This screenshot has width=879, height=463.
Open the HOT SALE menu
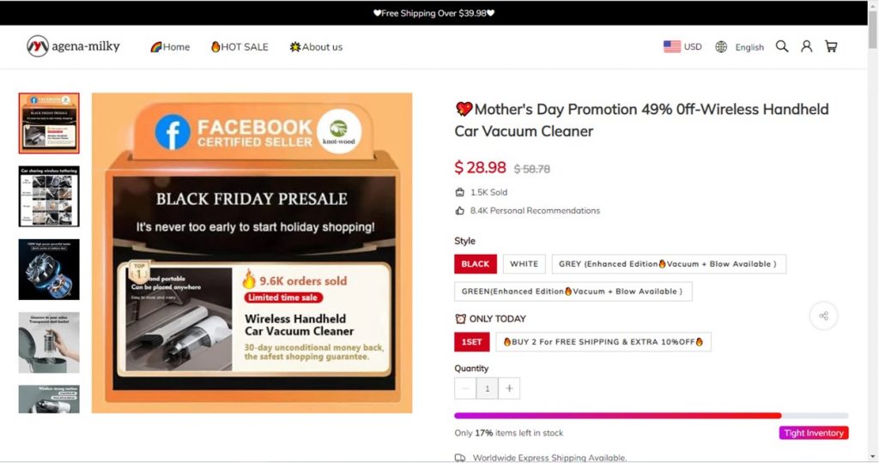(x=239, y=47)
